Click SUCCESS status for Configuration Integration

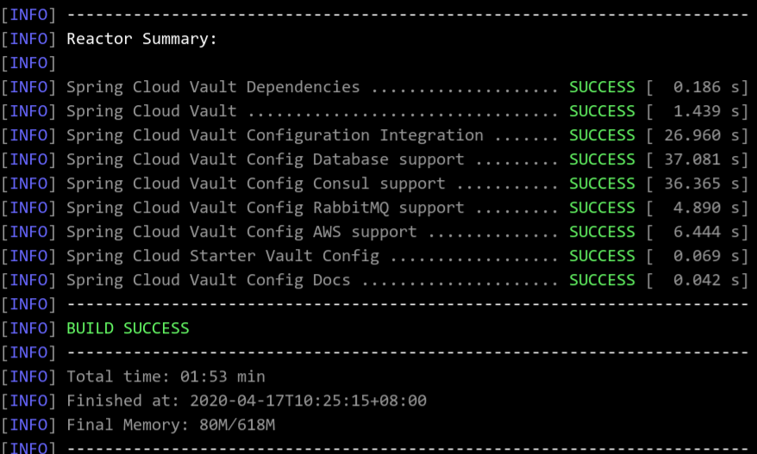click(x=602, y=135)
